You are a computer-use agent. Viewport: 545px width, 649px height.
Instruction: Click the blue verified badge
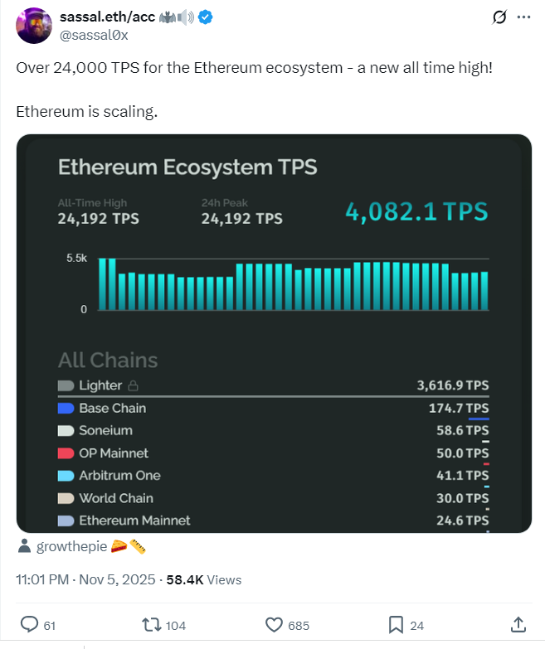click(205, 17)
